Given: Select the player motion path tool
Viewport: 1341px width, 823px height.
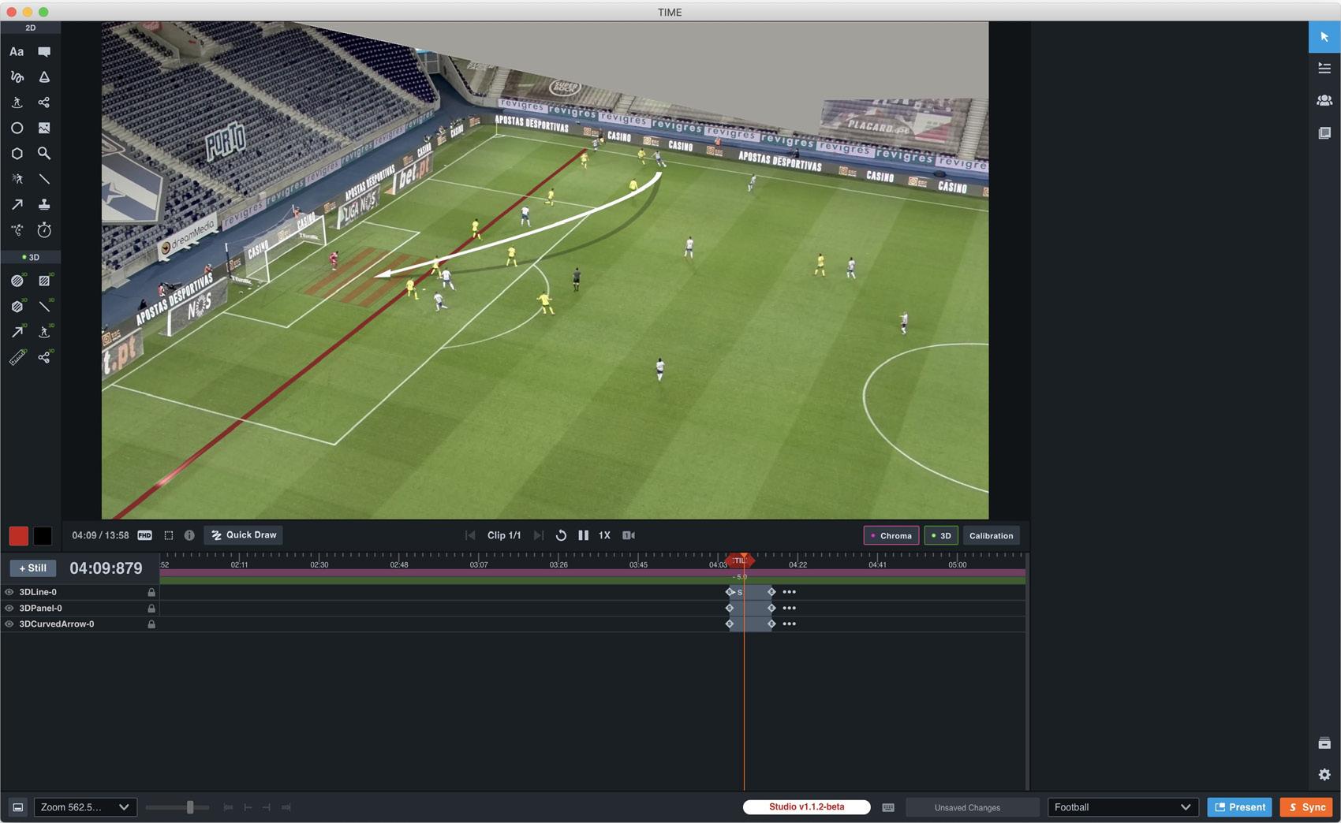Looking at the screenshot, I should [17, 230].
